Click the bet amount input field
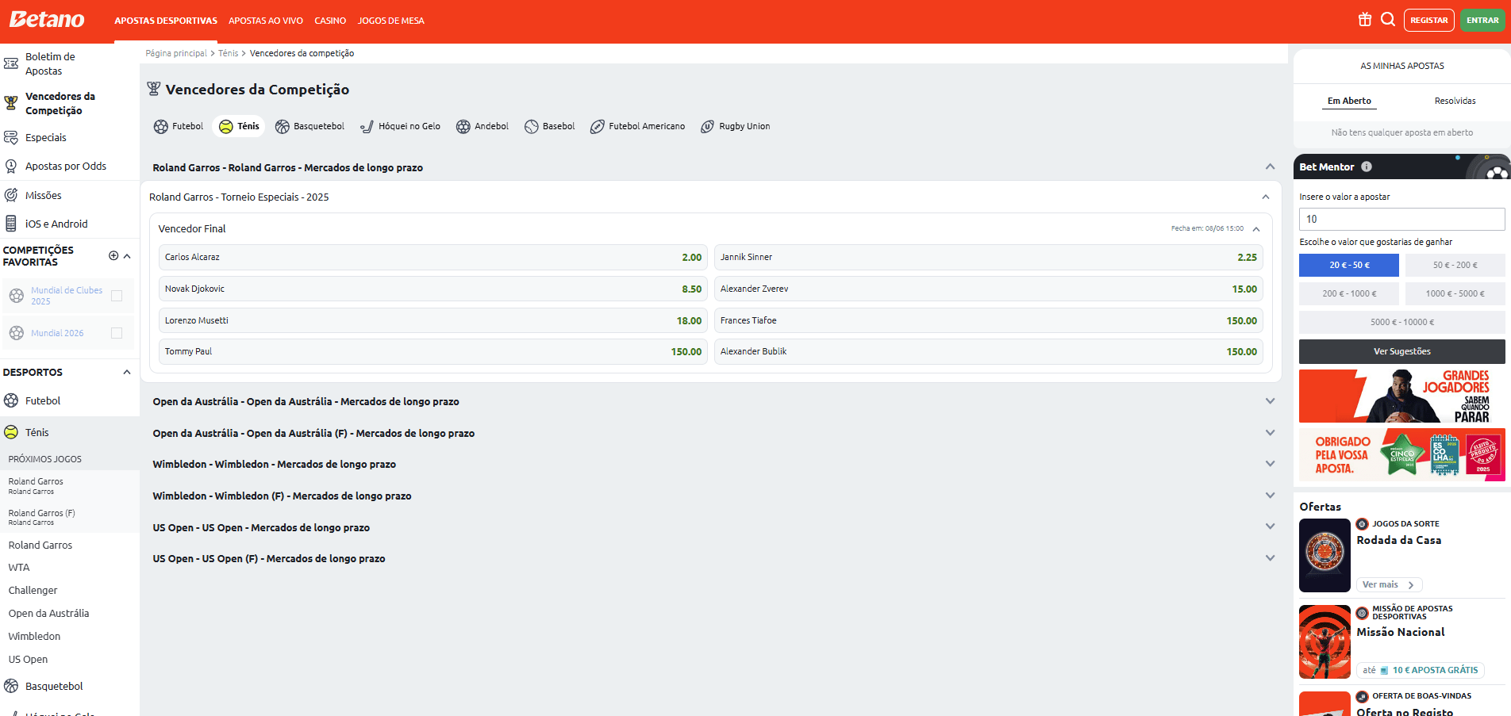1511x716 pixels. pyautogui.click(x=1402, y=219)
